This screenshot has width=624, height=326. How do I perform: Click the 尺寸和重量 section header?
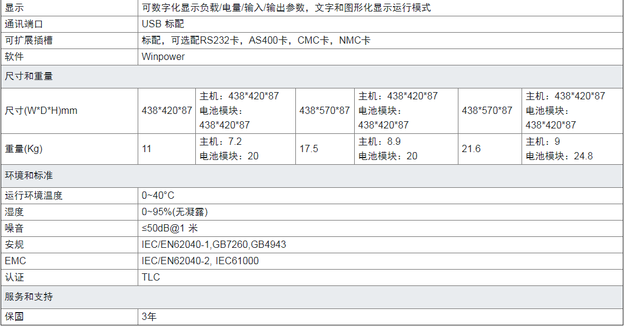pyautogui.click(x=29, y=76)
